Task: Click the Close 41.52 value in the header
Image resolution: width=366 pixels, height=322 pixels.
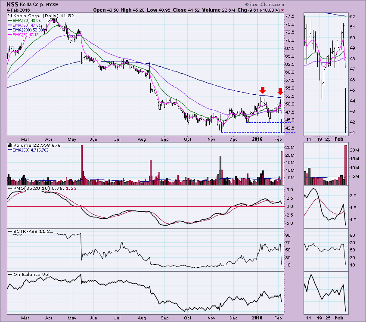Action: 186,10
